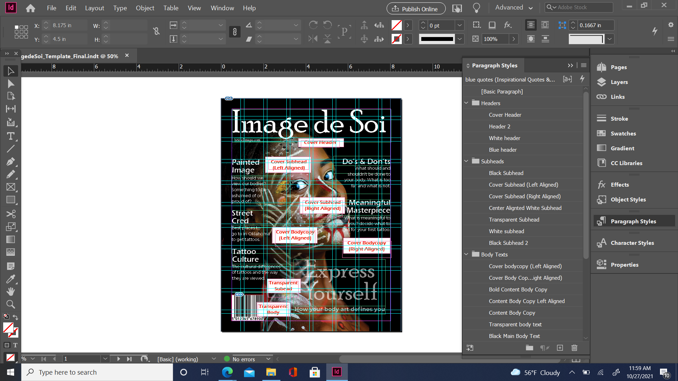The image size is (678, 381).
Task: Select the Type tool
Action: tap(11, 136)
